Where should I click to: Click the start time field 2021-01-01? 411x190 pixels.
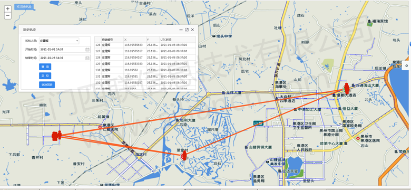(x=62, y=49)
